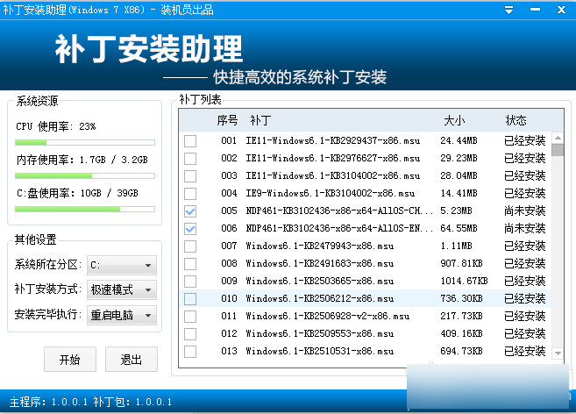Minimize the 补丁安装助理 window
This screenshot has height=414, width=576.
pyautogui.click(x=534, y=10)
